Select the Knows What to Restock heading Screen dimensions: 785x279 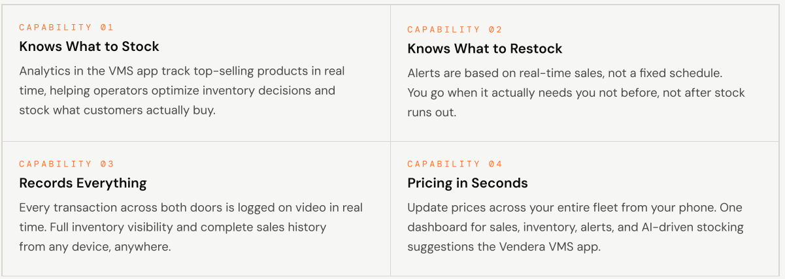tap(484, 48)
